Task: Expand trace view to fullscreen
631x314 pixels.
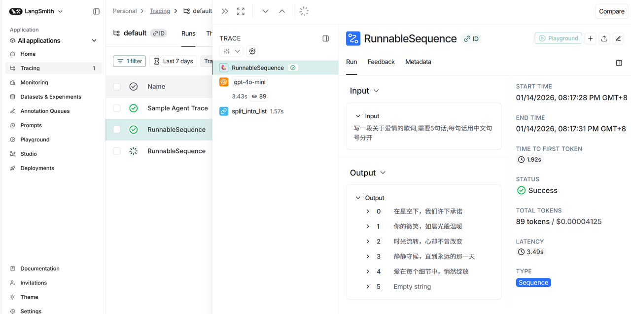Action: tap(241, 11)
